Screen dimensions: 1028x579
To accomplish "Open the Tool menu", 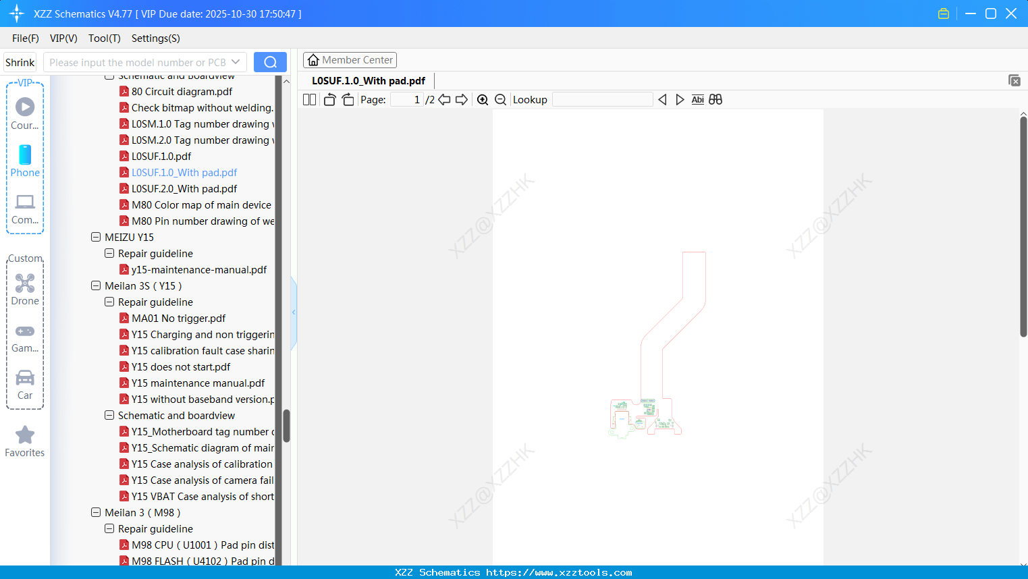I will [x=104, y=38].
